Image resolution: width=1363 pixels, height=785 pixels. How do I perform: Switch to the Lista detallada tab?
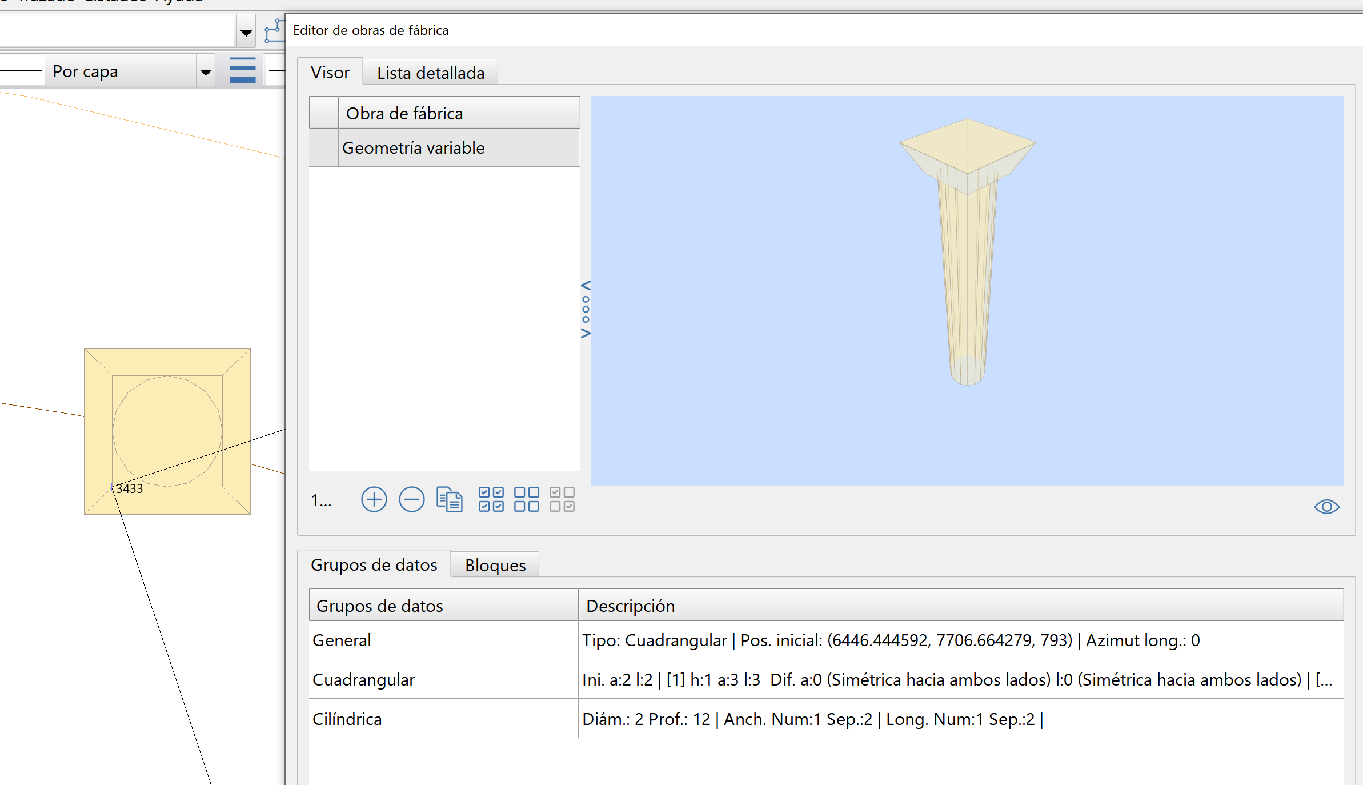(x=430, y=73)
